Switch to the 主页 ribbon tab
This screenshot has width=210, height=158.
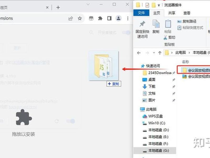156,13
